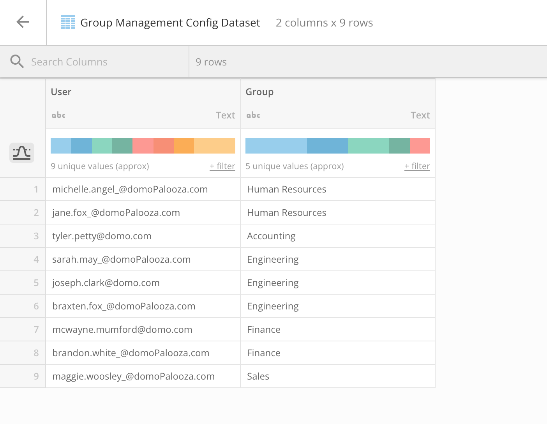This screenshot has width=547, height=424.
Task: Click the Group column header
Action: point(259,92)
